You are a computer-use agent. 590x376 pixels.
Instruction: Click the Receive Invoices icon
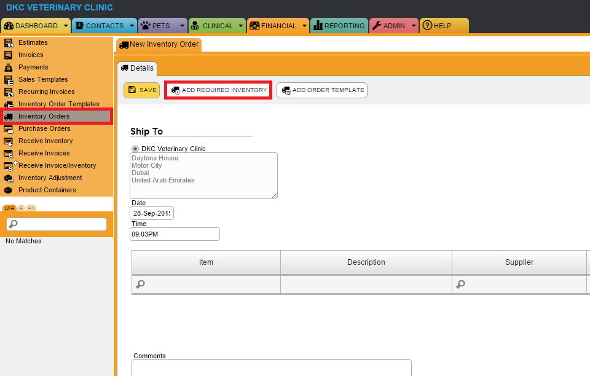pyautogui.click(x=8, y=154)
